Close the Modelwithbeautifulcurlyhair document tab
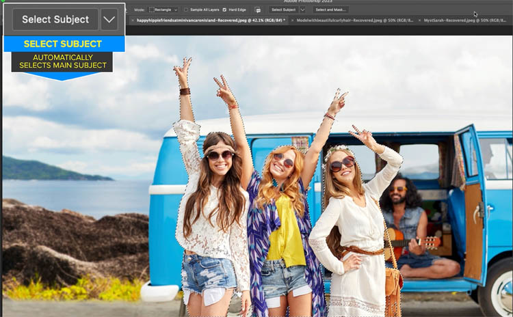Image resolution: width=513 pixels, height=317 pixels. (293, 20)
